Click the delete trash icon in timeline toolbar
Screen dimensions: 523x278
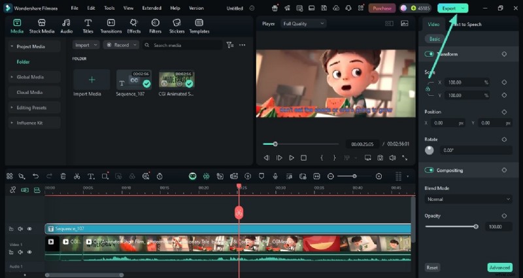pyautogui.click(x=63, y=176)
